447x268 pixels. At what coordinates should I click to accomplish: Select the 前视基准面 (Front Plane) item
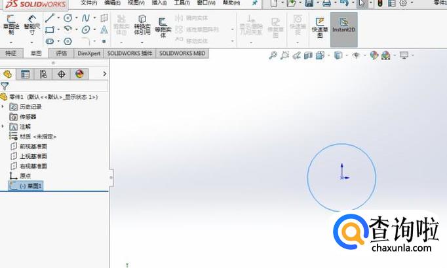point(33,146)
